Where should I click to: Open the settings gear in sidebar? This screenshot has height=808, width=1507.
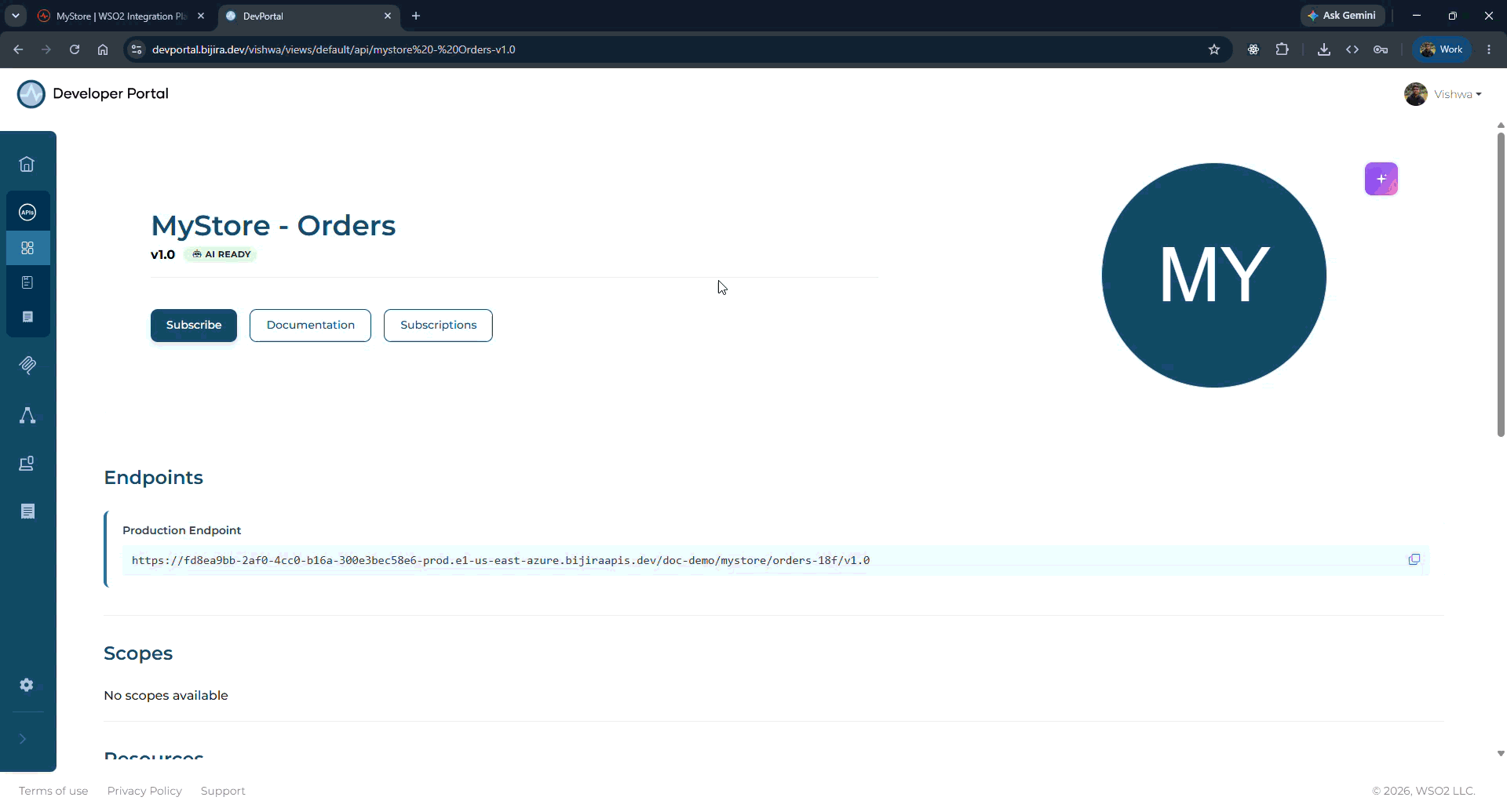(x=27, y=685)
